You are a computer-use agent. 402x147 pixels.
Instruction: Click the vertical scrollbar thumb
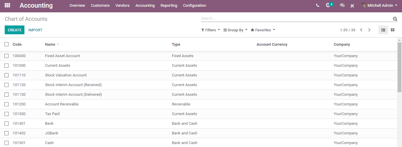399,67
